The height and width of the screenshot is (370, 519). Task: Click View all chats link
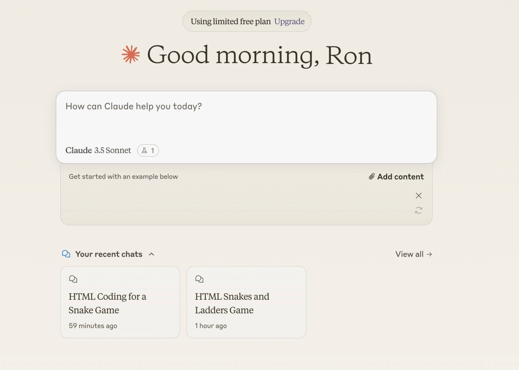(414, 254)
